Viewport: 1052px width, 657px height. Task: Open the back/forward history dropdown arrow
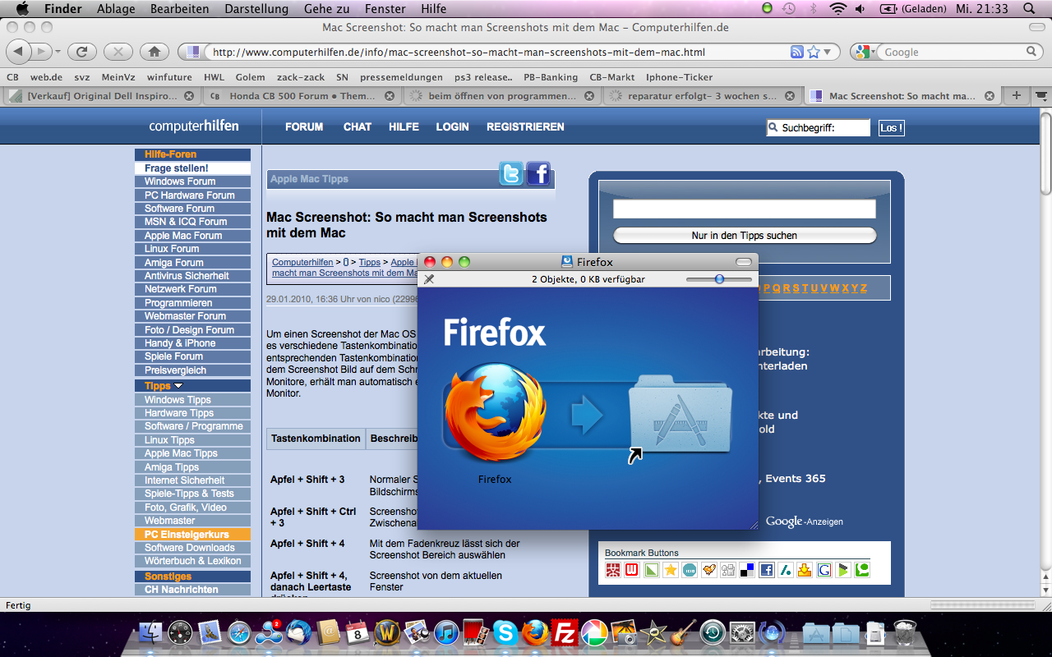[x=58, y=53]
